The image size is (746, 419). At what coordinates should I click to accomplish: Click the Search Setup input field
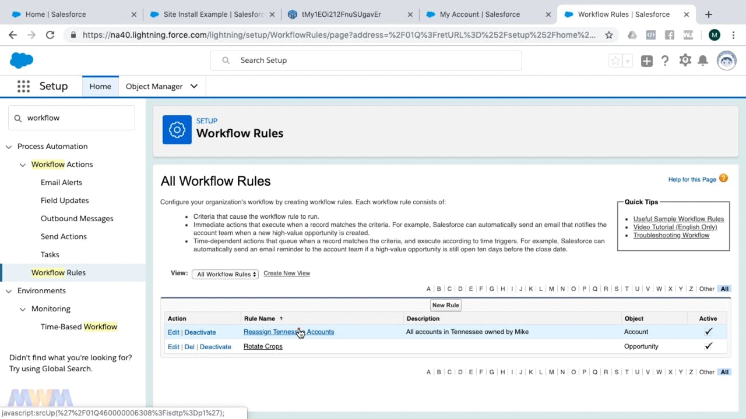tap(373, 61)
